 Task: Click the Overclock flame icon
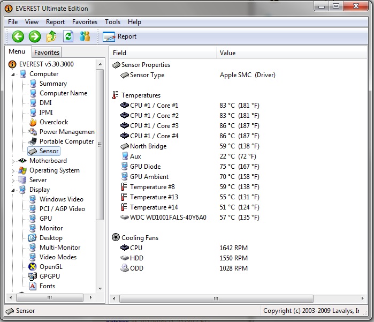(33, 122)
